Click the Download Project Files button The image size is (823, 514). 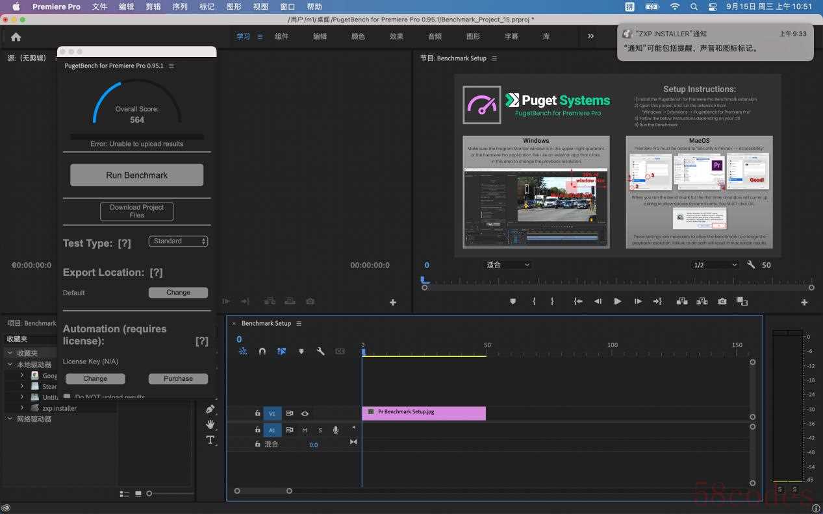[136, 211]
